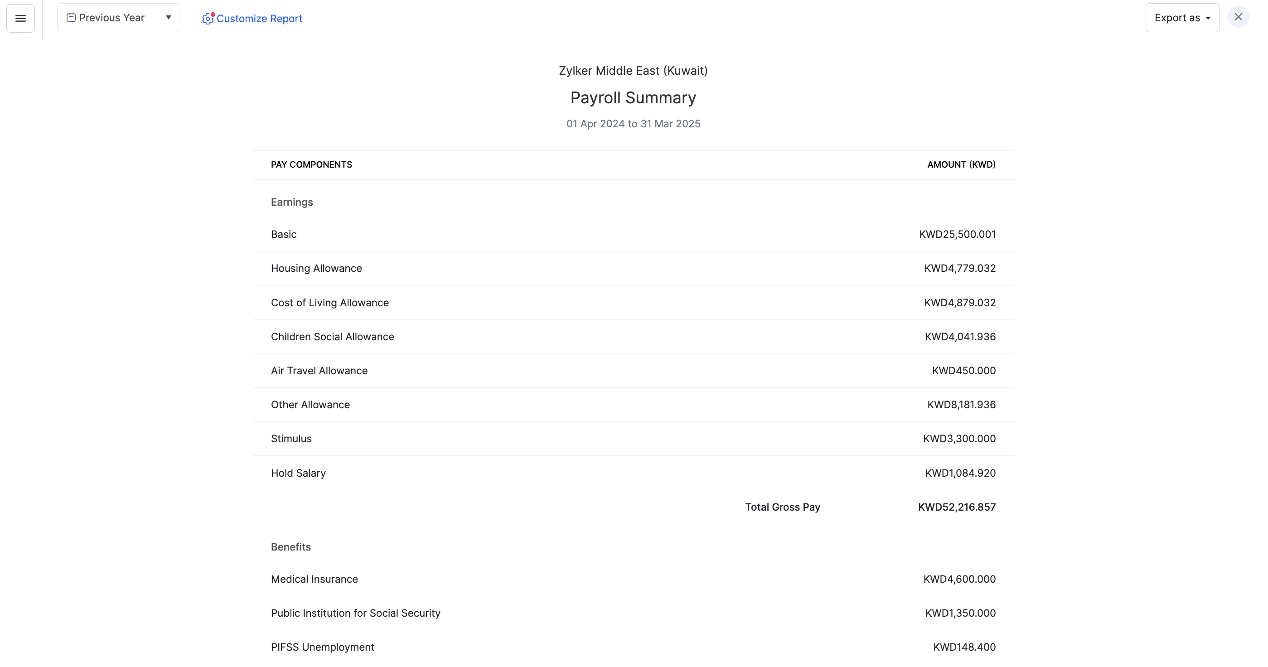Screen dimensions: 1268x667
Task: Click the calendar icon in date filter
Action: (71, 18)
